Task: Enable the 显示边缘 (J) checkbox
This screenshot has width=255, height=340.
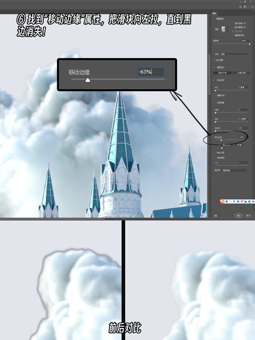Action: click(233, 23)
